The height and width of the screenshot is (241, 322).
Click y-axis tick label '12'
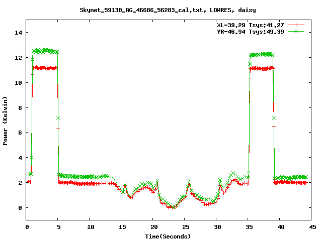coord(18,58)
